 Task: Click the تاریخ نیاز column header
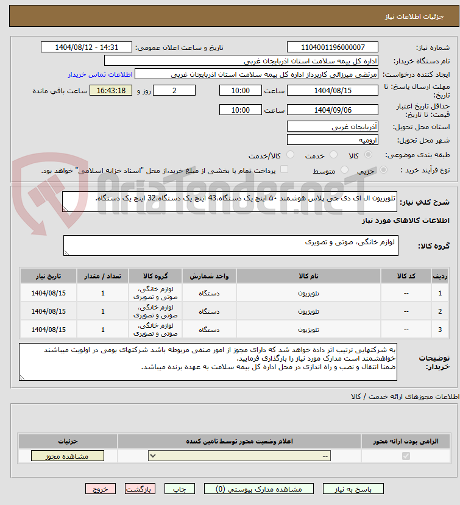click(x=48, y=276)
